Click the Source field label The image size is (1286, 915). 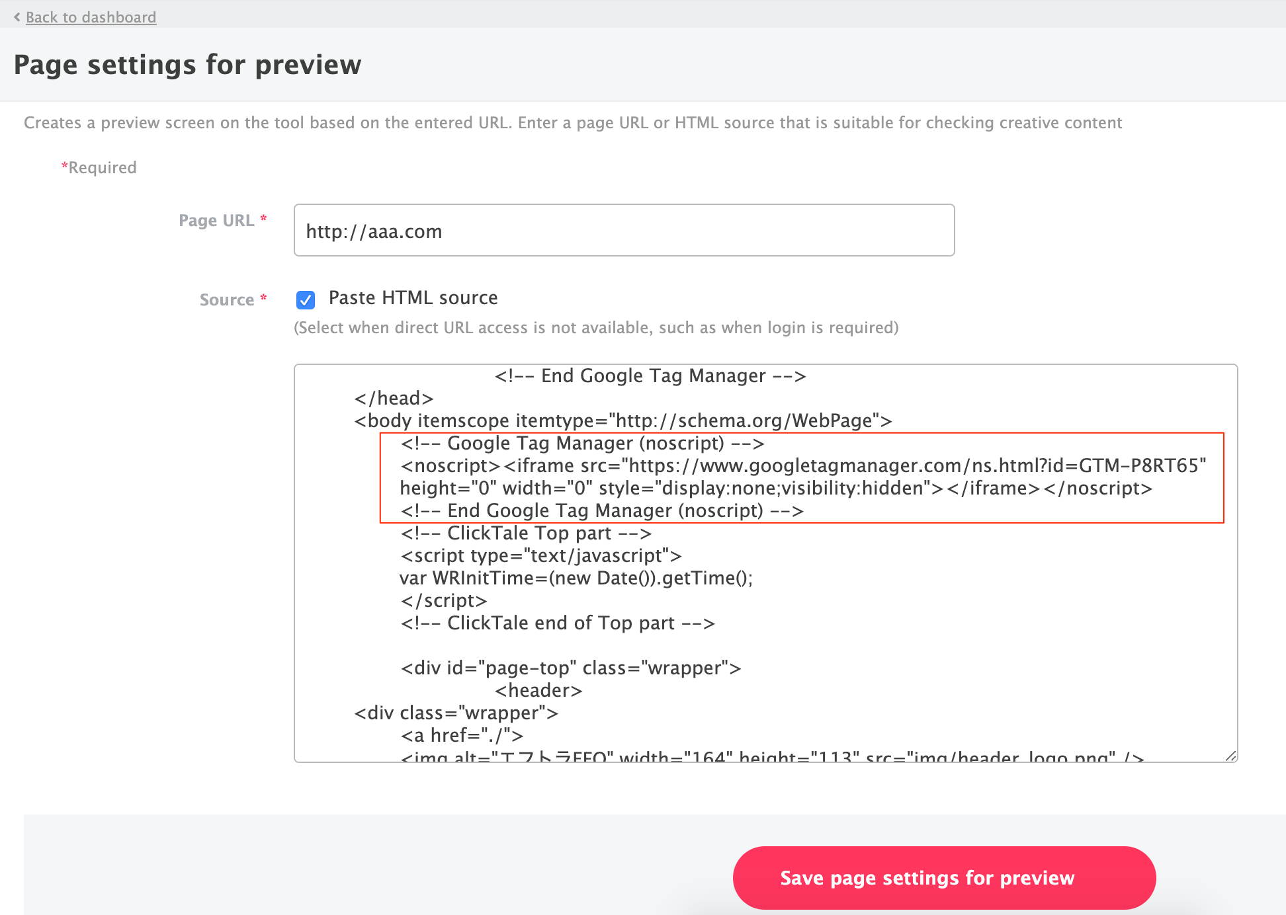[227, 299]
